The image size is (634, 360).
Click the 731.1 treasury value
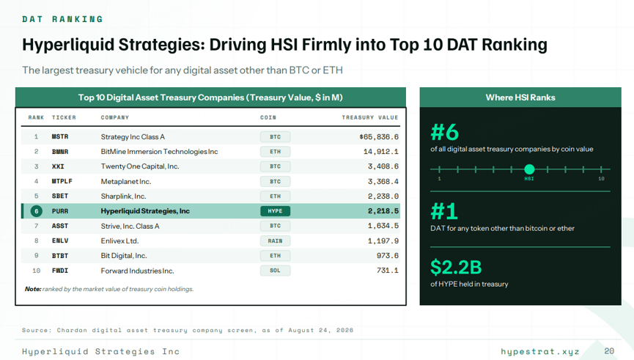coord(387,271)
